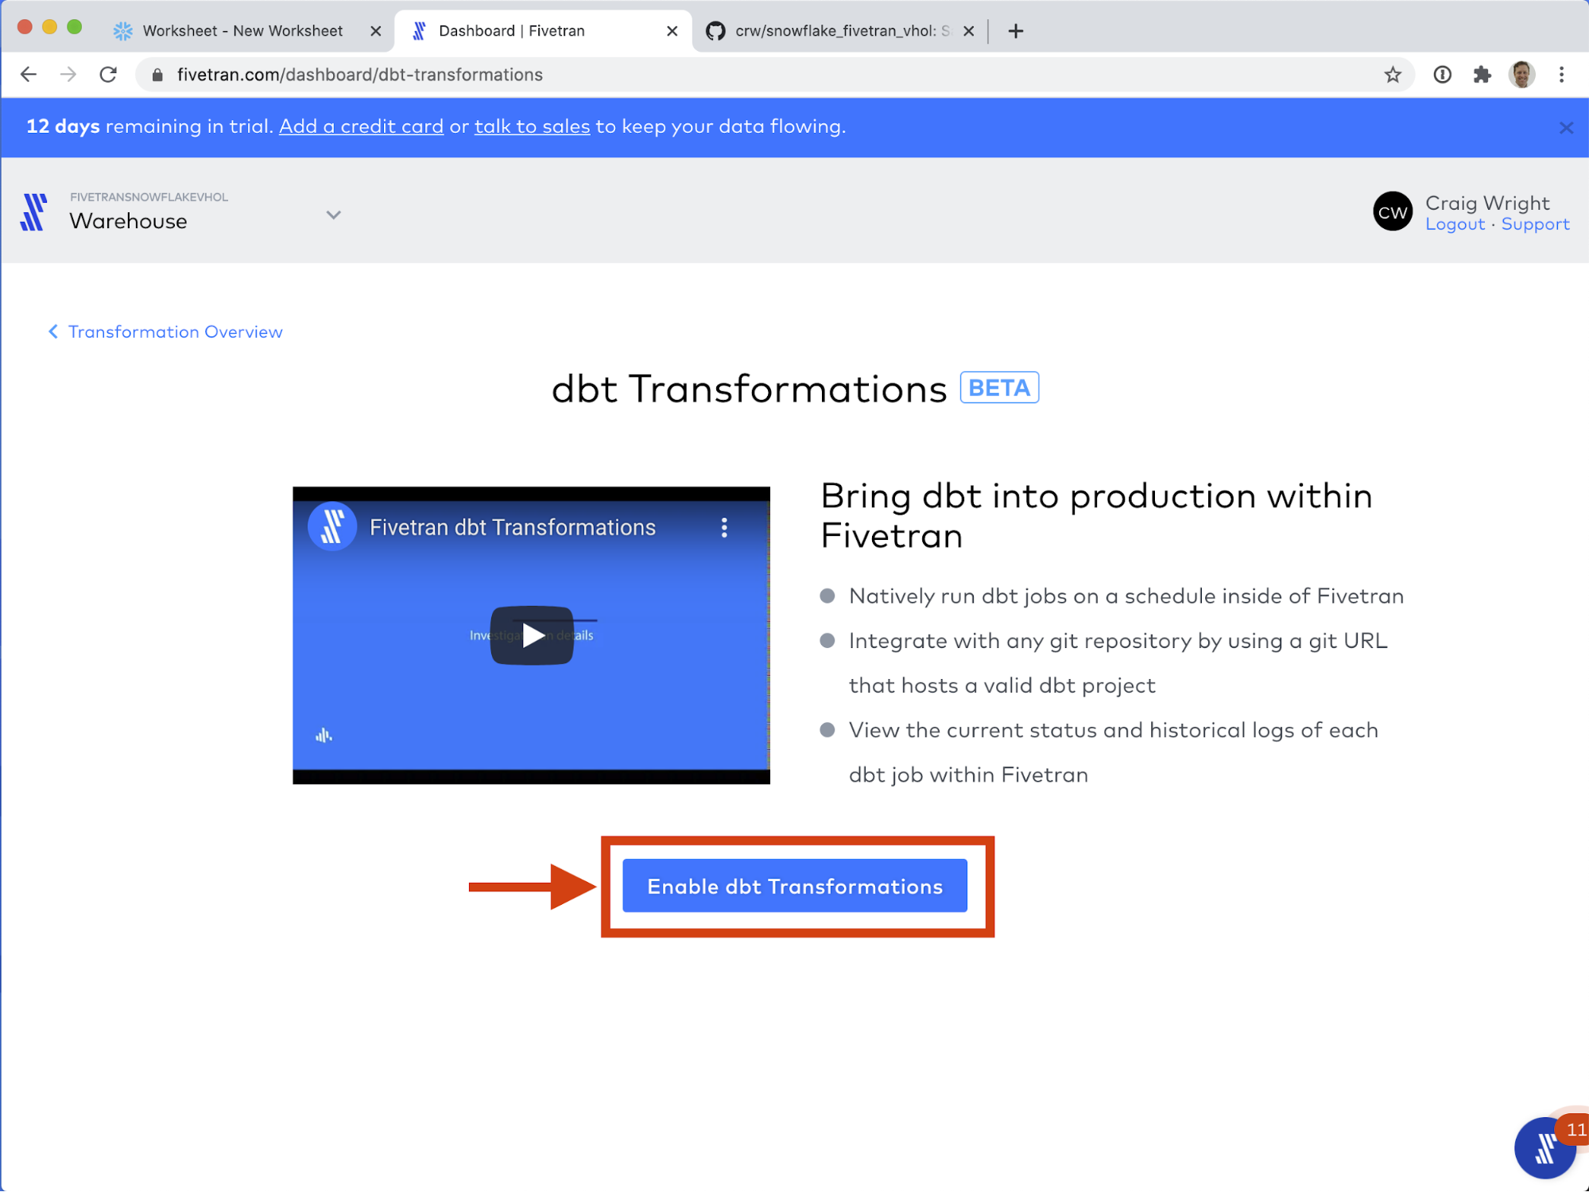
Task: Switch to crw/snowflake_fivetran_vhol GitHub tab
Action: [x=835, y=31]
